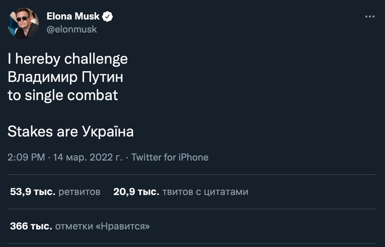
Task: Click the 366 тыс. likes count
Action: tap(31, 226)
